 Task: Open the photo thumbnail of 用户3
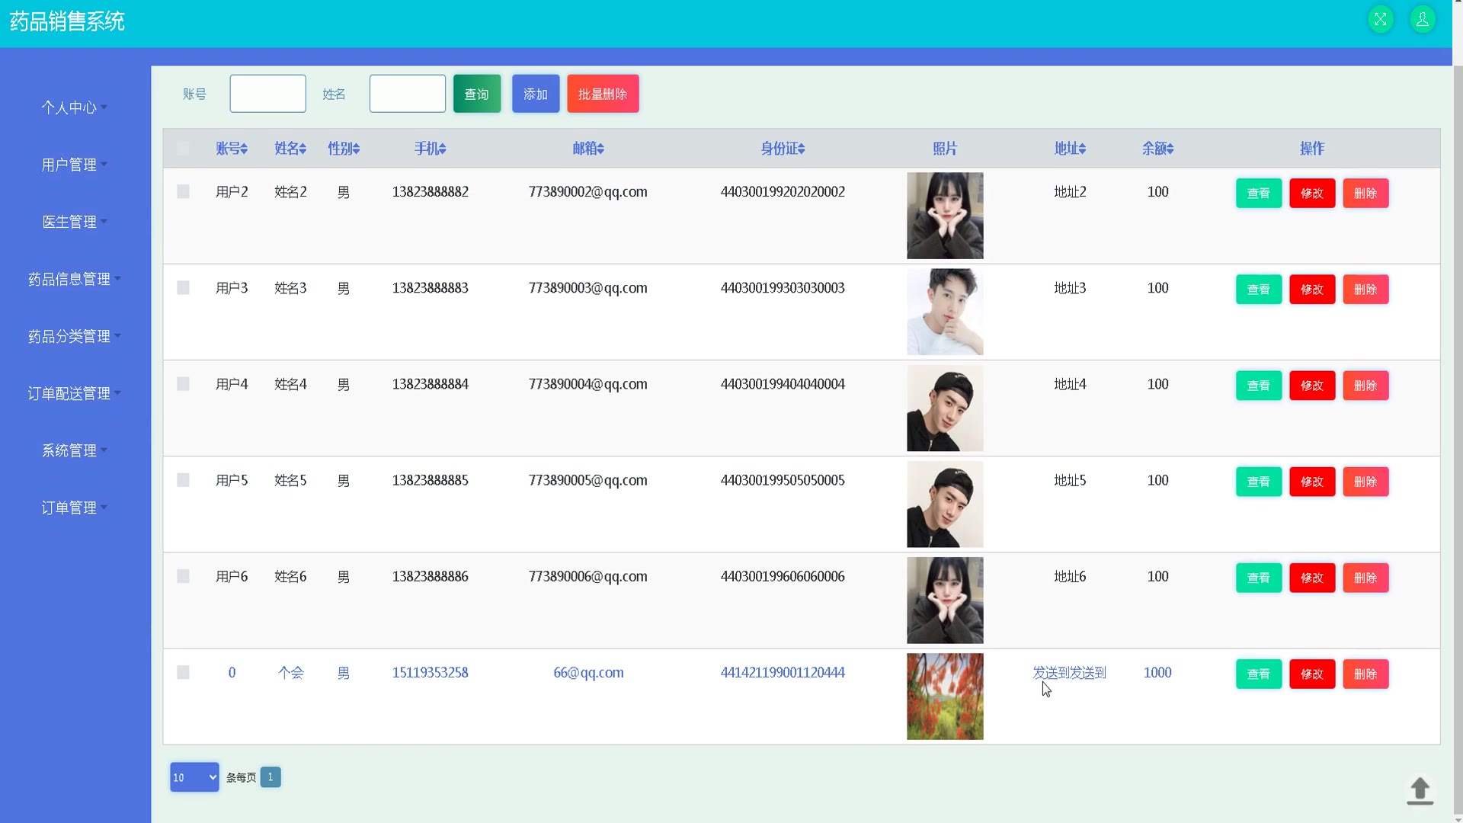click(945, 312)
